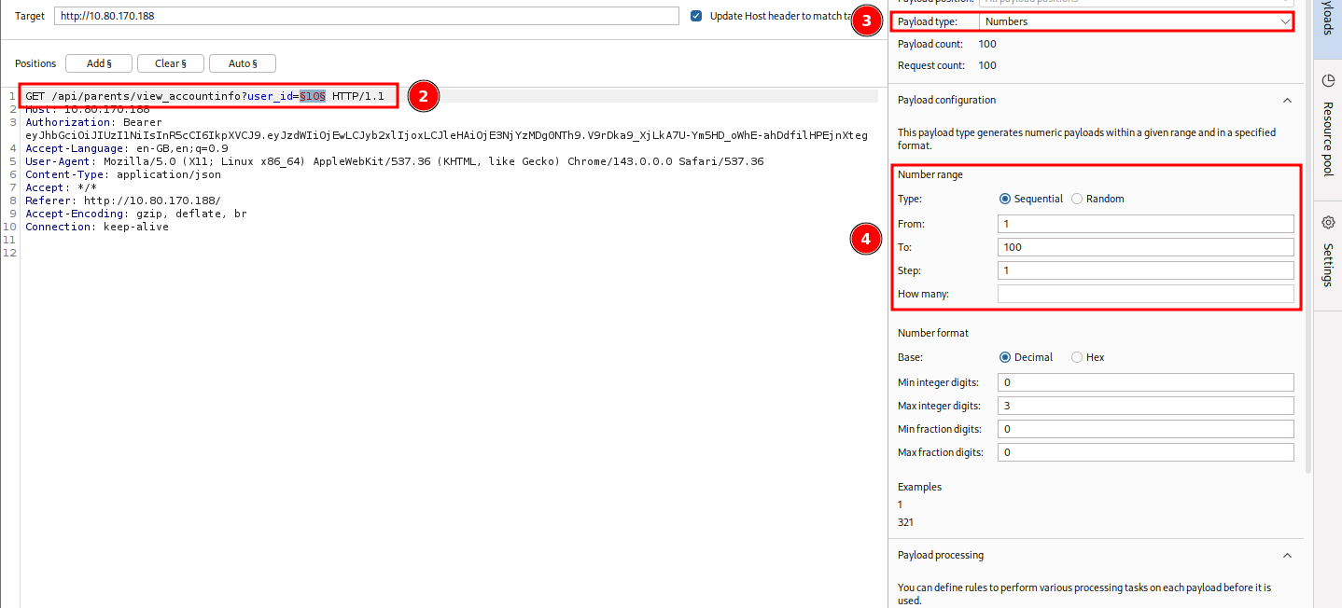Open the Settings gear side panel
Viewport: 1342px width, 608px height.
tap(1328, 222)
